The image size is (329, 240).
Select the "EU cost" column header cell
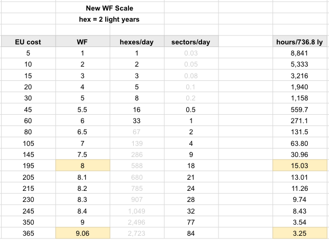coord(28,42)
